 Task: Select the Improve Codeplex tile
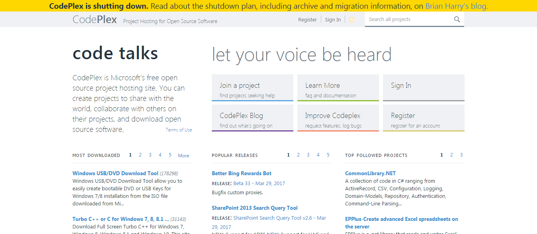point(338,118)
